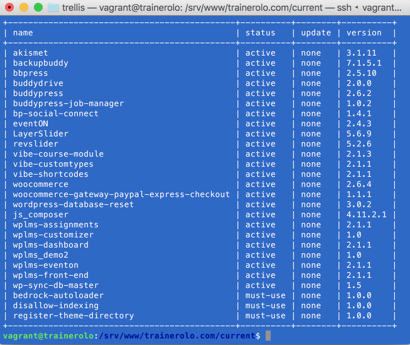
Task: Click the "woocommerce-gateway-paypal-express-checkout" plugin name
Action: coord(121,195)
